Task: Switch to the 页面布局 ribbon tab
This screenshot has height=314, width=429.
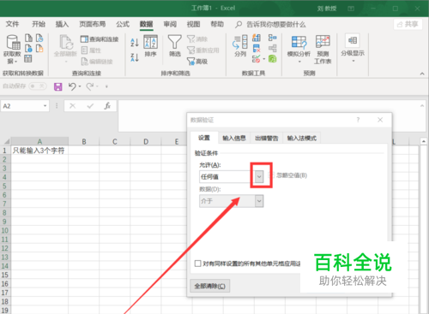Action: tap(93, 24)
